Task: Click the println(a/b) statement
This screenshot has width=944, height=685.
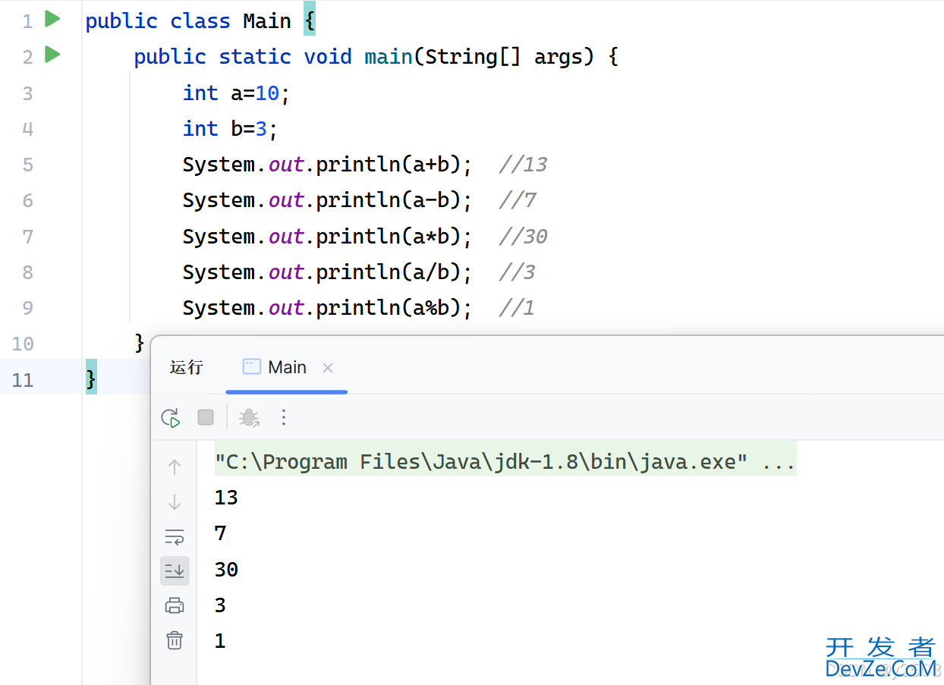Action: (328, 272)
